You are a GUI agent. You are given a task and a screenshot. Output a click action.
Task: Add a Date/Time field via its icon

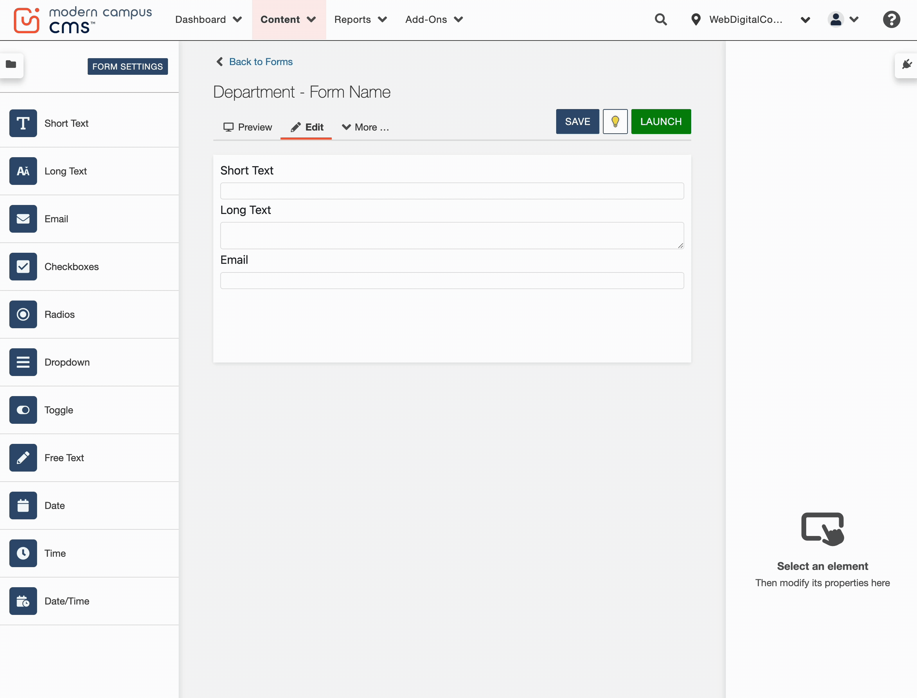click(x=23, y=601)
